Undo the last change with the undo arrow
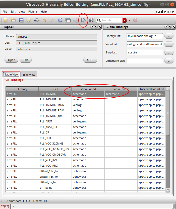The height and width of the screenshot is (209, 176). click(45, 20)
